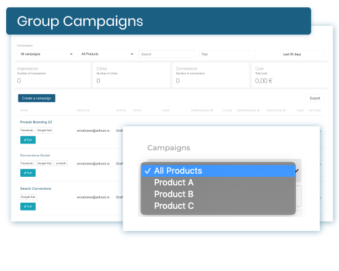Edit the Search Conversions campaign

28,206
